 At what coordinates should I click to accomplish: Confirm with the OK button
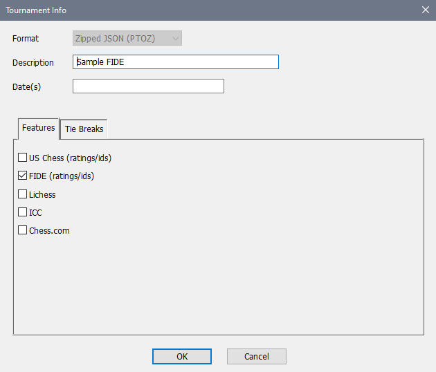[182, 356]
